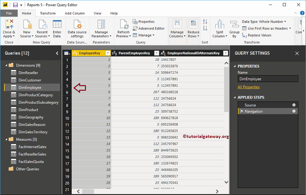Switch to the Add Column tab
The height and width of the screenshot is (195, 306).
(x=75, y=13)
